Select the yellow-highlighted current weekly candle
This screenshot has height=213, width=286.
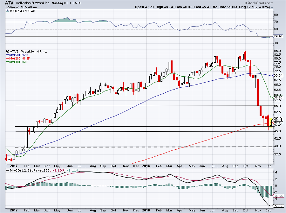[x=271, y=122]
